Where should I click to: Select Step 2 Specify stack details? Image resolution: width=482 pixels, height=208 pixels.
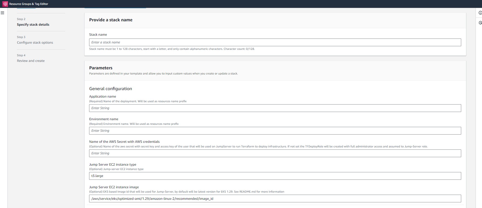click(33, 25)
